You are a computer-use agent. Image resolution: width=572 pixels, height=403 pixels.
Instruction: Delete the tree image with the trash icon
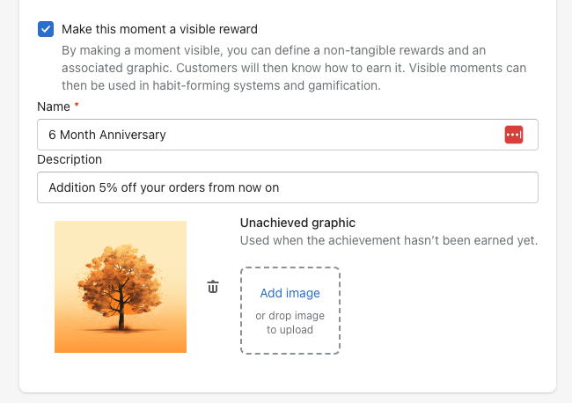[x=213, y=287]
